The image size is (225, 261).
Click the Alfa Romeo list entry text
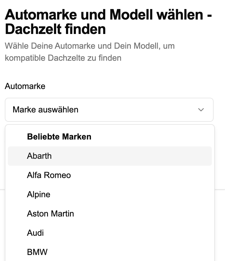coord(49,175)
